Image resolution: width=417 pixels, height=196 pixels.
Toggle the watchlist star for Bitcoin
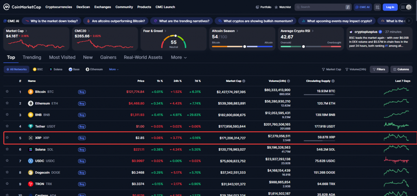tap(7, 92)
